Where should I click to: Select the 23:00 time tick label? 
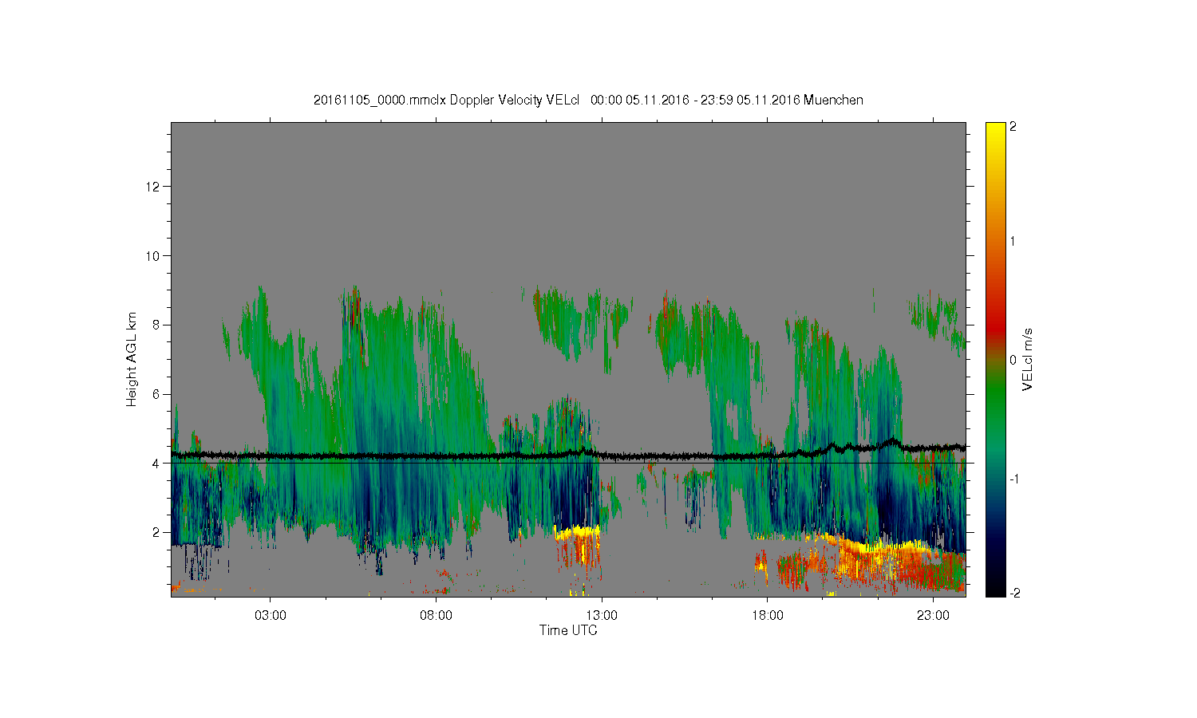point(933,616)
